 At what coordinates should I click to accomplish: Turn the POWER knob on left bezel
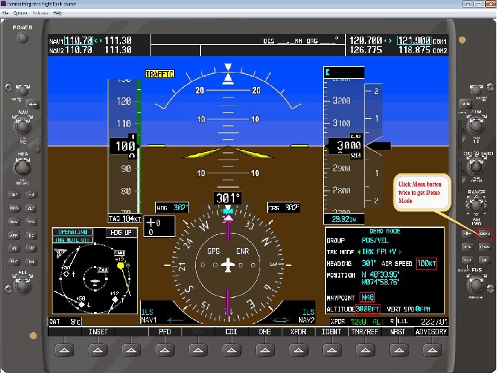click(x=22, y=38)
